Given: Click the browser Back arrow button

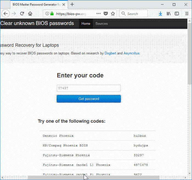Looking at the screenshot, I should pos(5,14).
